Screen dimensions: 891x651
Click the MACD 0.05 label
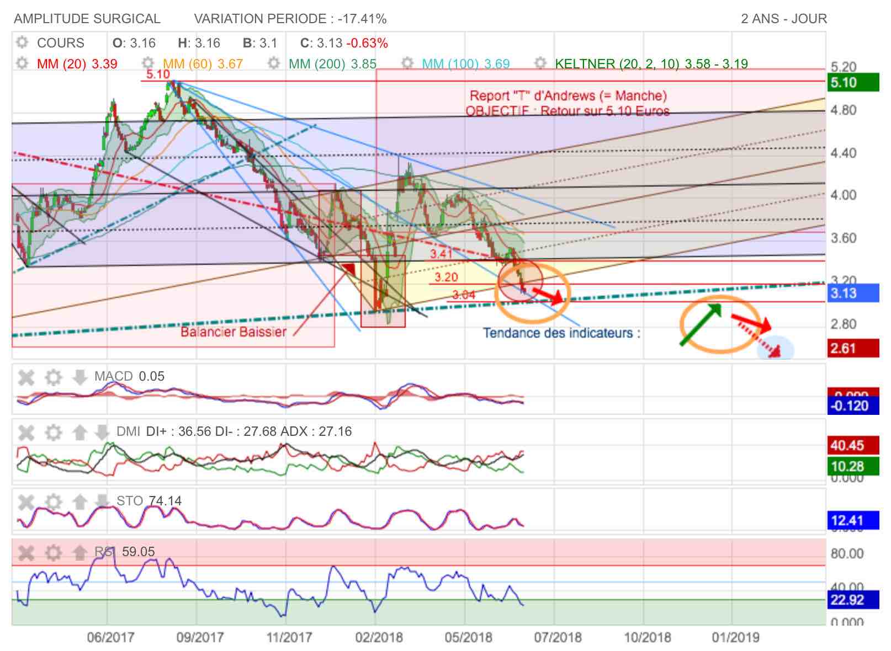(129, 376)
